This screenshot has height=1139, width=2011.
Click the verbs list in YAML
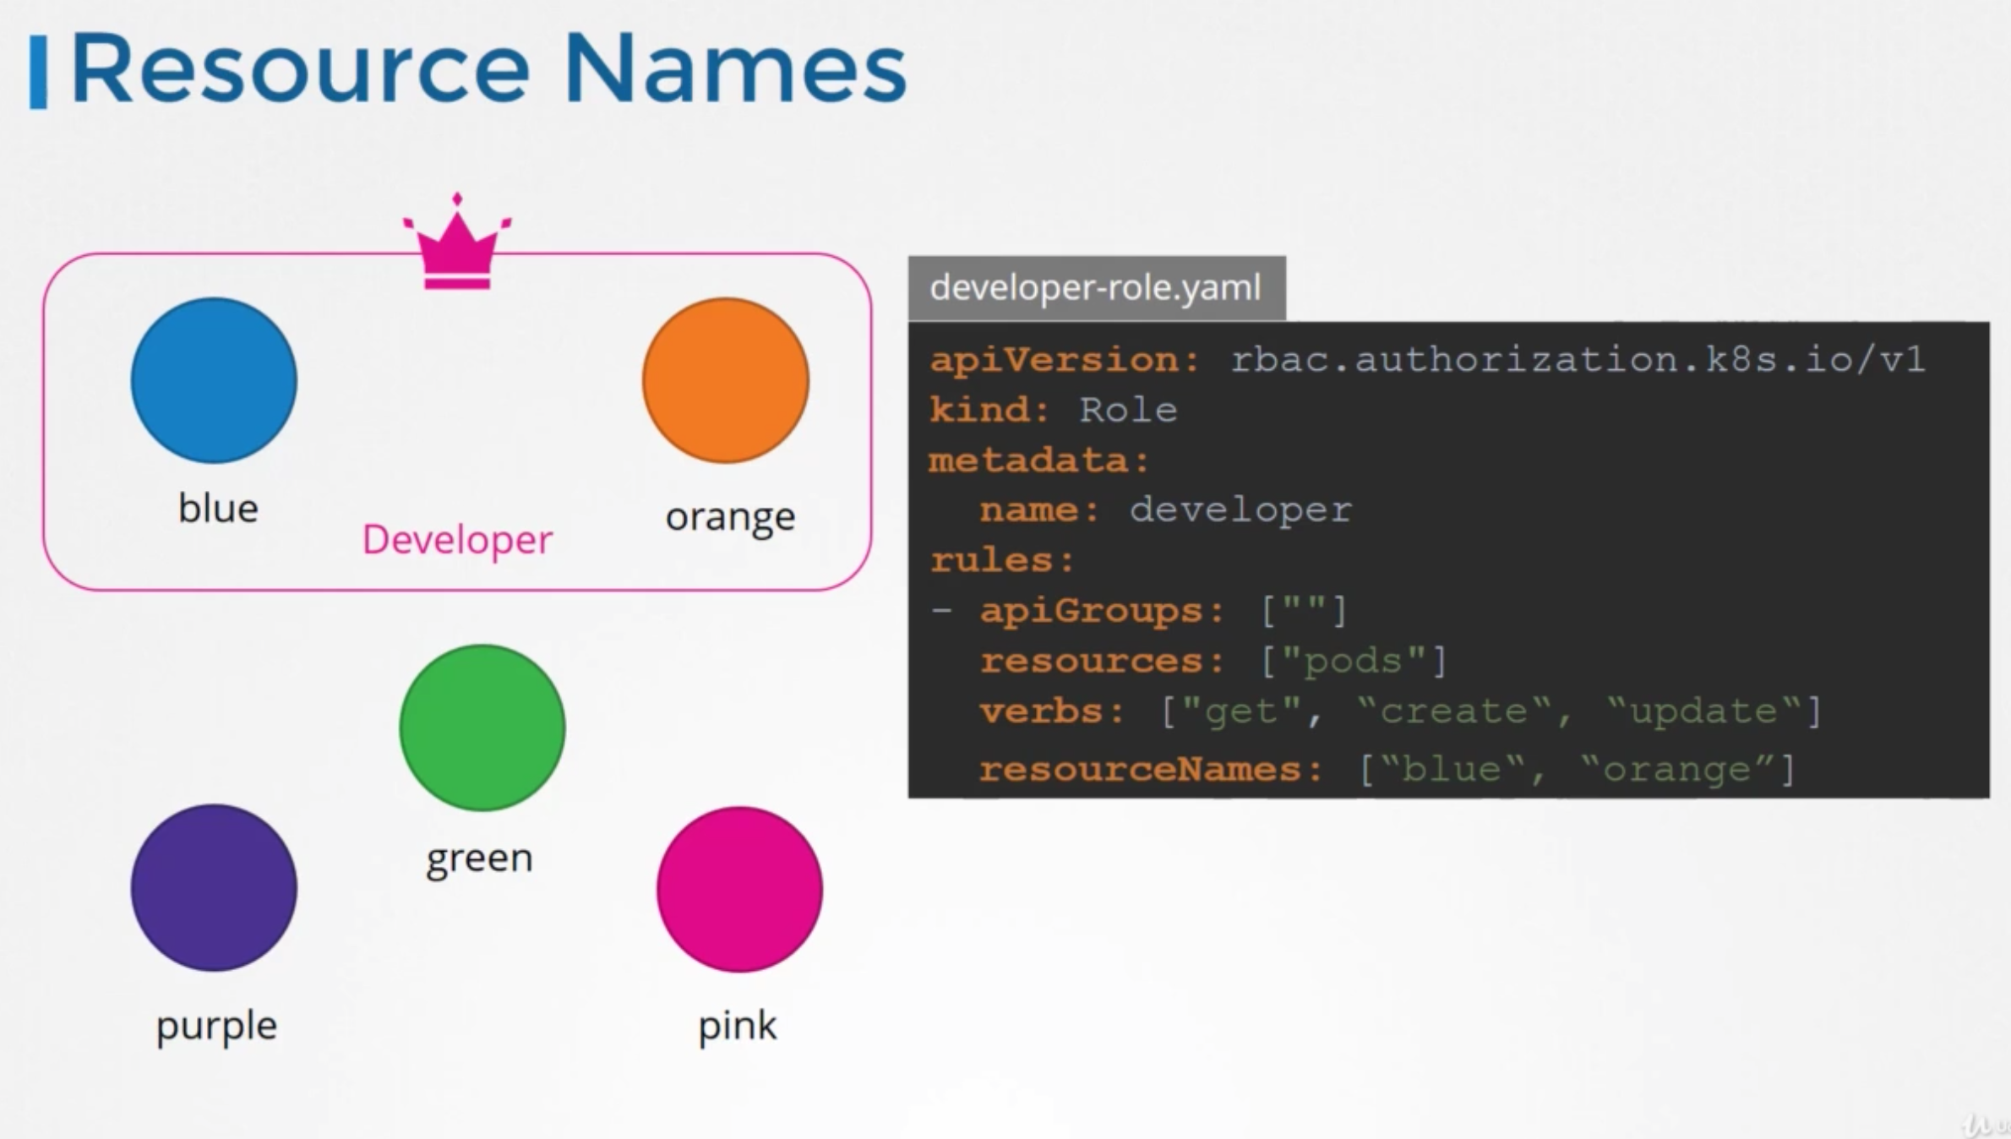pos(1491,711)
